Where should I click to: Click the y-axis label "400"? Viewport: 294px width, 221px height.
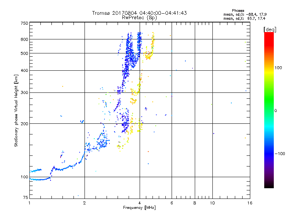tap(24, 70)
